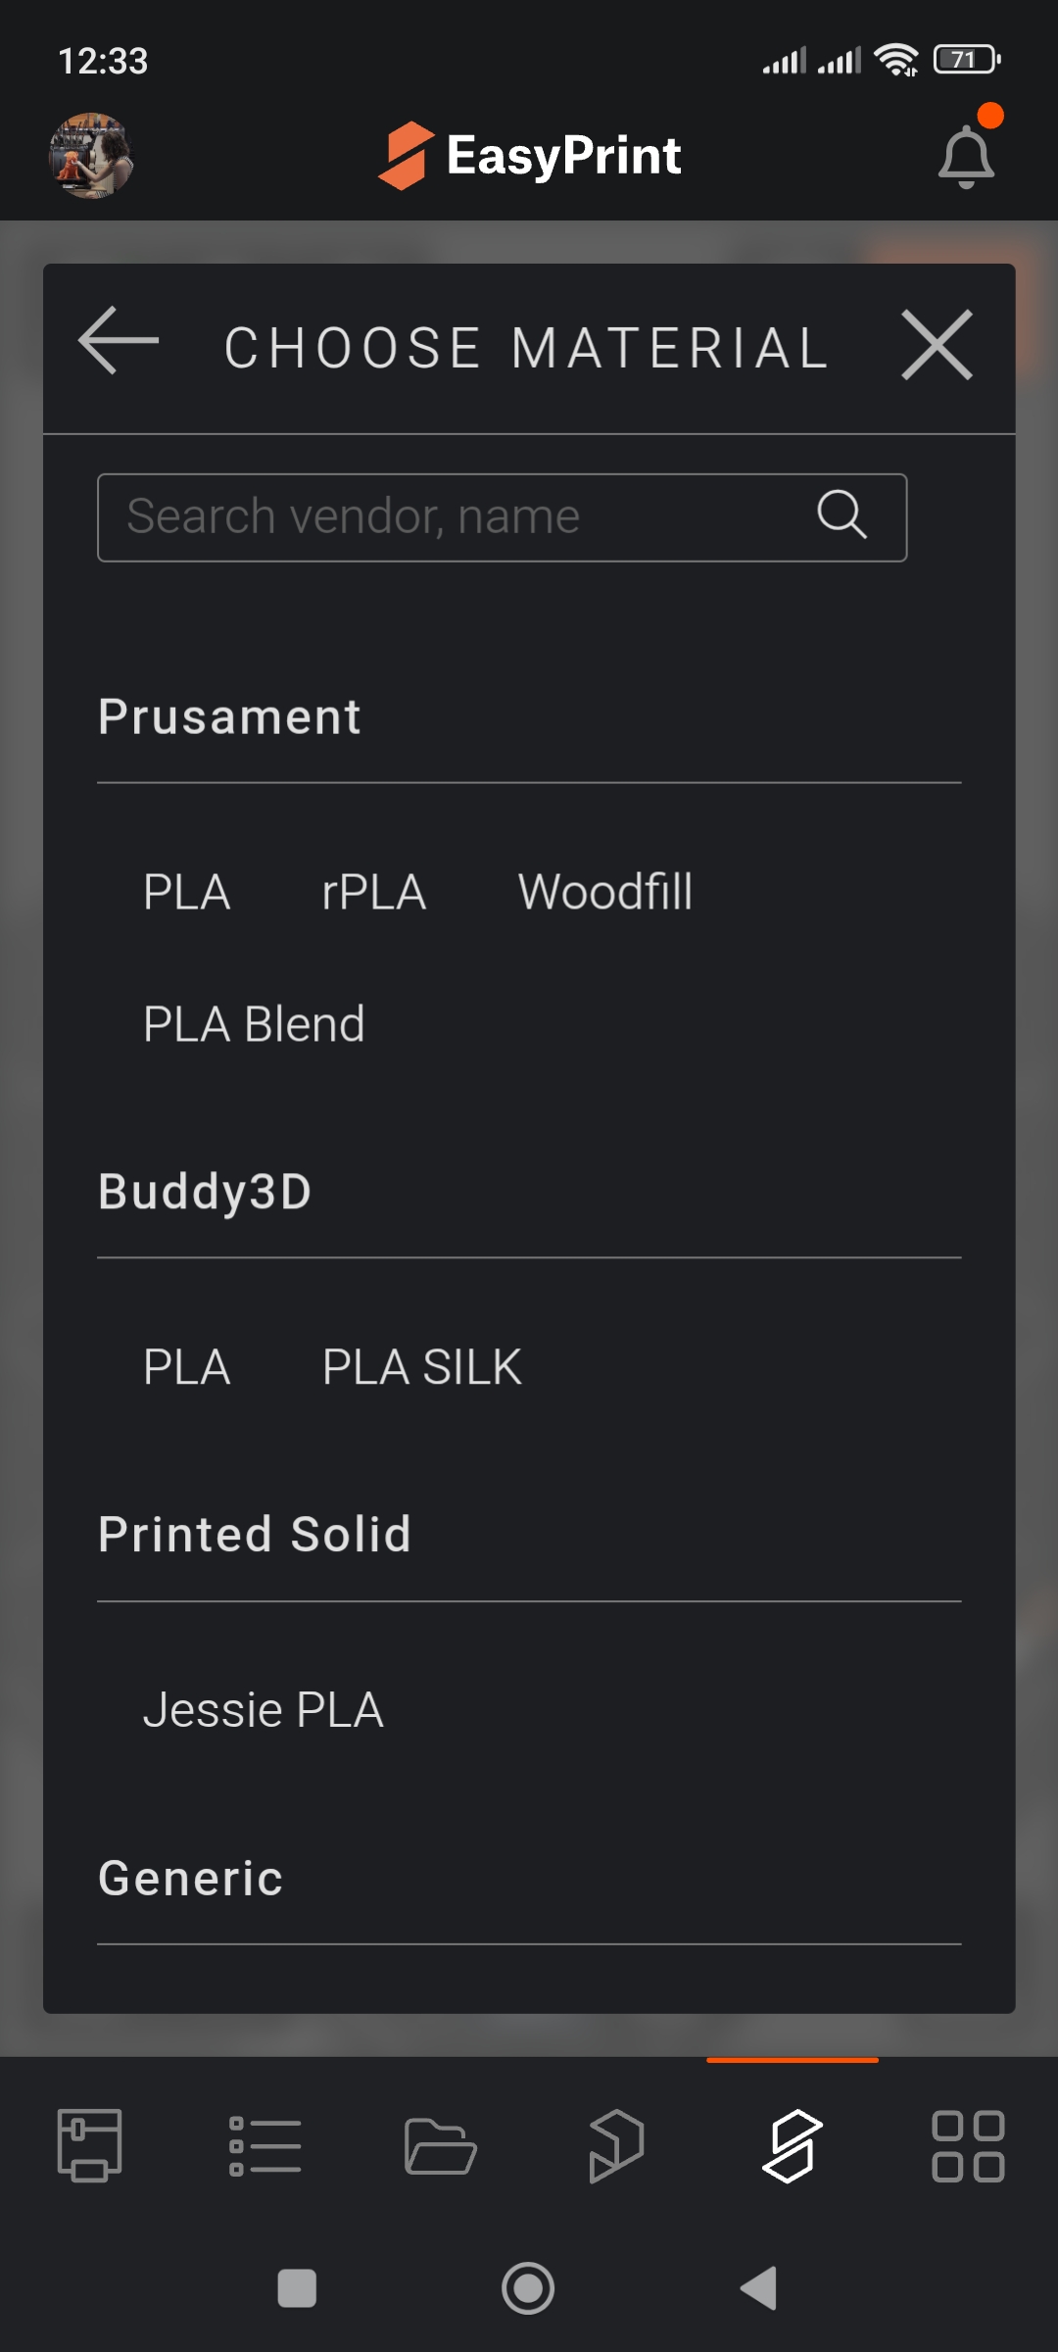Pick the PLA Blend material
The width and height of the screenshot is (1058, 2352).
pyautogui.click(x=254, y=1024)
